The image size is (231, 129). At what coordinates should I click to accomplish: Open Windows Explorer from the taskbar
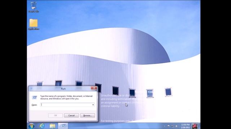coord(52,126)
